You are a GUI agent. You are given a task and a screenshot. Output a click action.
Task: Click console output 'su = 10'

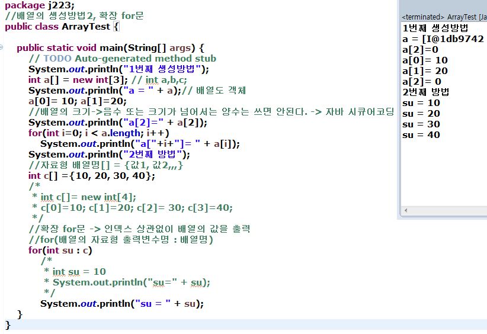421,102
